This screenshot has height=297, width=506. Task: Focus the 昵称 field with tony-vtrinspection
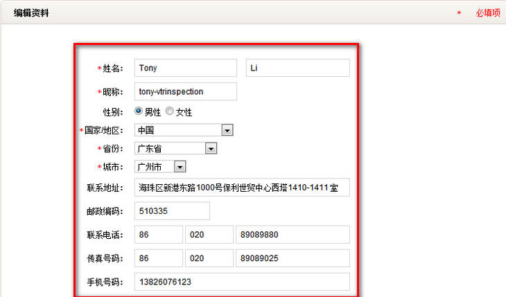pyautogui.click(x=185, y=91)
